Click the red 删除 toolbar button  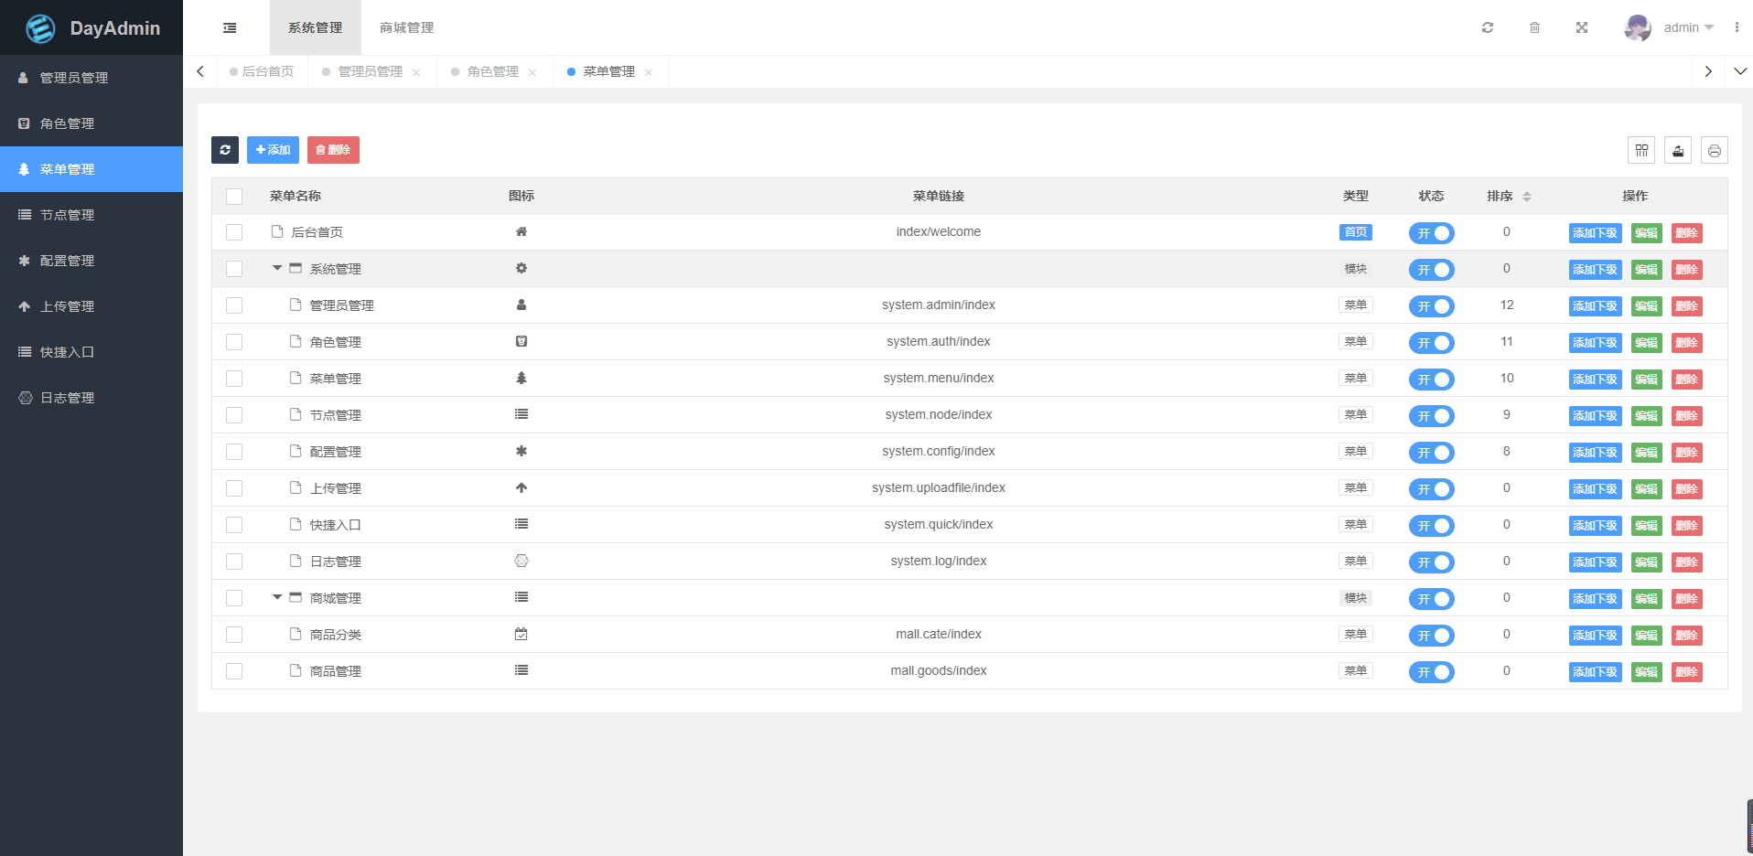pos(333,150)
